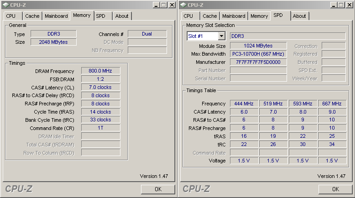Click OK in the left CPU-Z window
This screenshot has height=198, width=355.
point(158,189)
